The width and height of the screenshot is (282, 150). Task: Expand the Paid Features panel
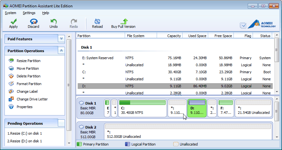(x=61, y=39)
